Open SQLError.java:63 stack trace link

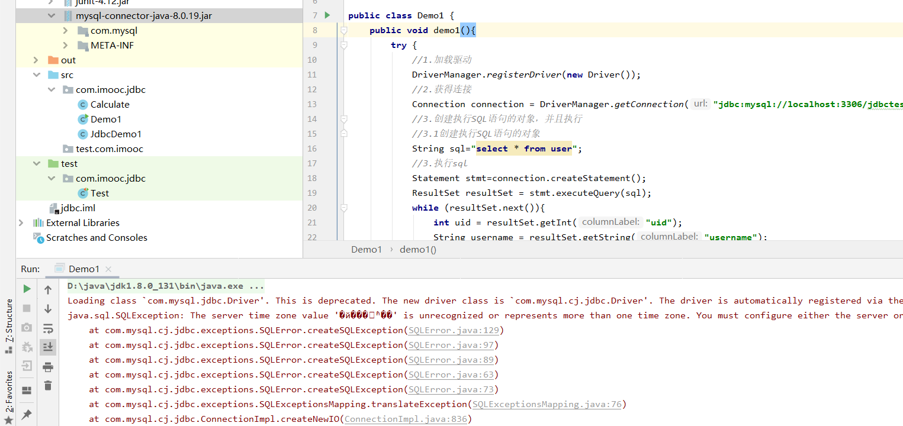[451, 375]
